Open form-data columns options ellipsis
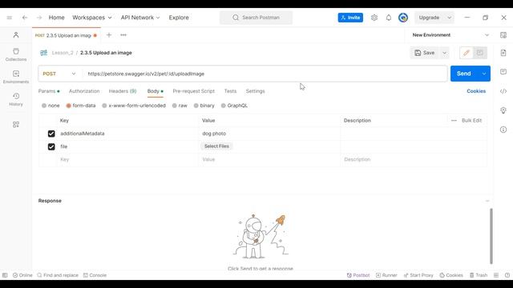Viewport: 513px width, 288px height. click(x=454, y=121)
